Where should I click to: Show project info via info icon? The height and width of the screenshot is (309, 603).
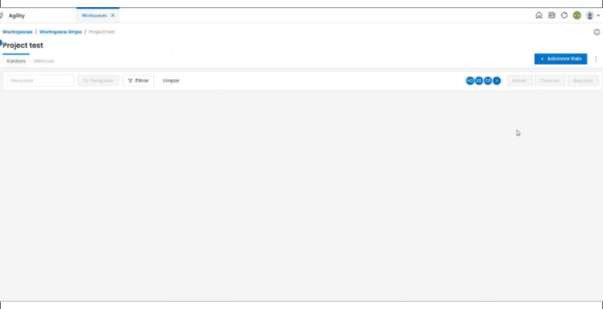click(x=597, y=32)
